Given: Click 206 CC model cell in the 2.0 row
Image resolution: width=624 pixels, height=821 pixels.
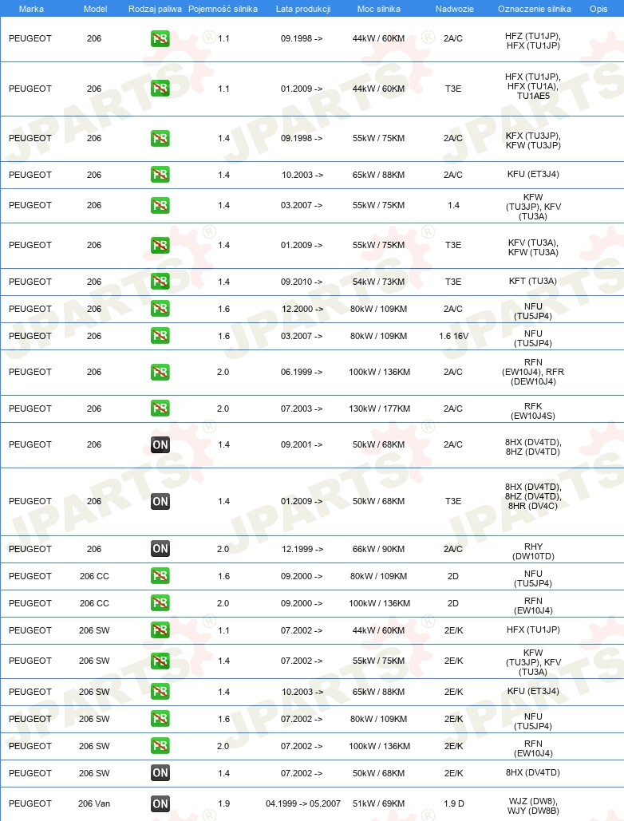Looking at the screenshot, I should (x=94, y=604).
